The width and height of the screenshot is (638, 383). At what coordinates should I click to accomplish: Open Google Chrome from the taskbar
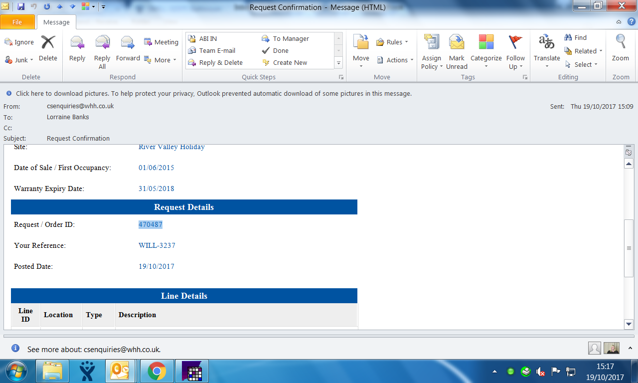pos(157,371)
